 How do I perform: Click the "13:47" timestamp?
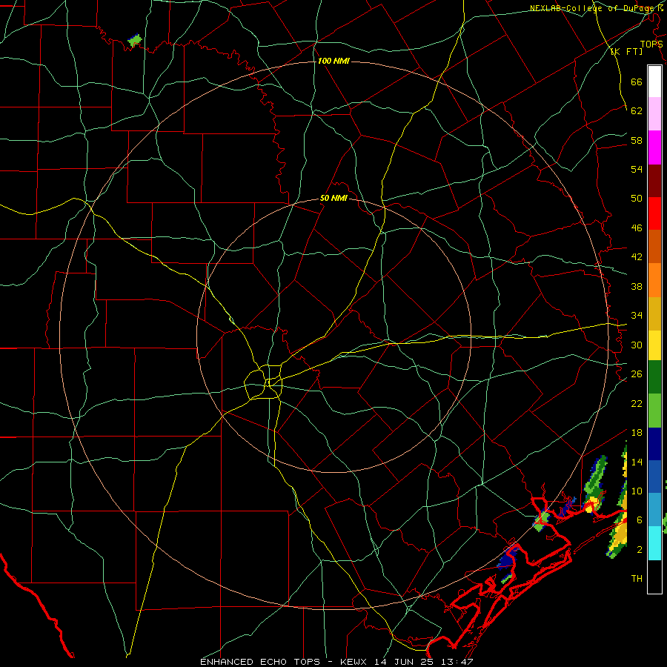(458, 662)
